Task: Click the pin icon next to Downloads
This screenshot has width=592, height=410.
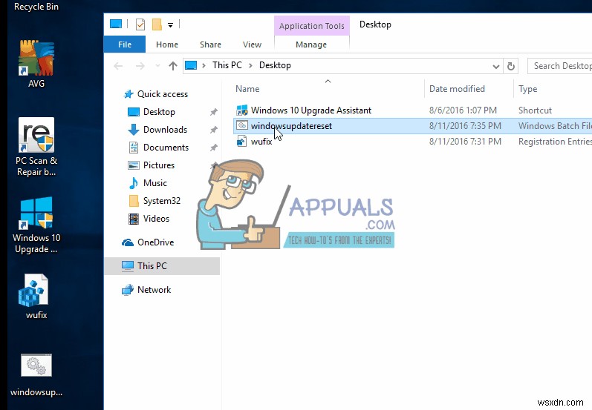Action: point(214,130)
